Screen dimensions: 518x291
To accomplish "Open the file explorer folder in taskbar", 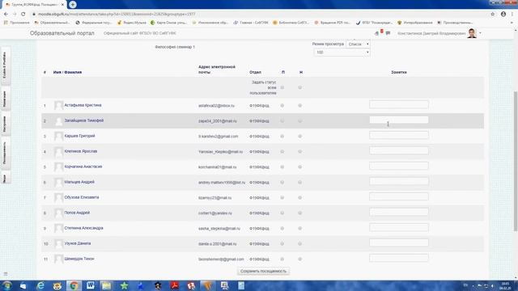I will coord(106,285).
